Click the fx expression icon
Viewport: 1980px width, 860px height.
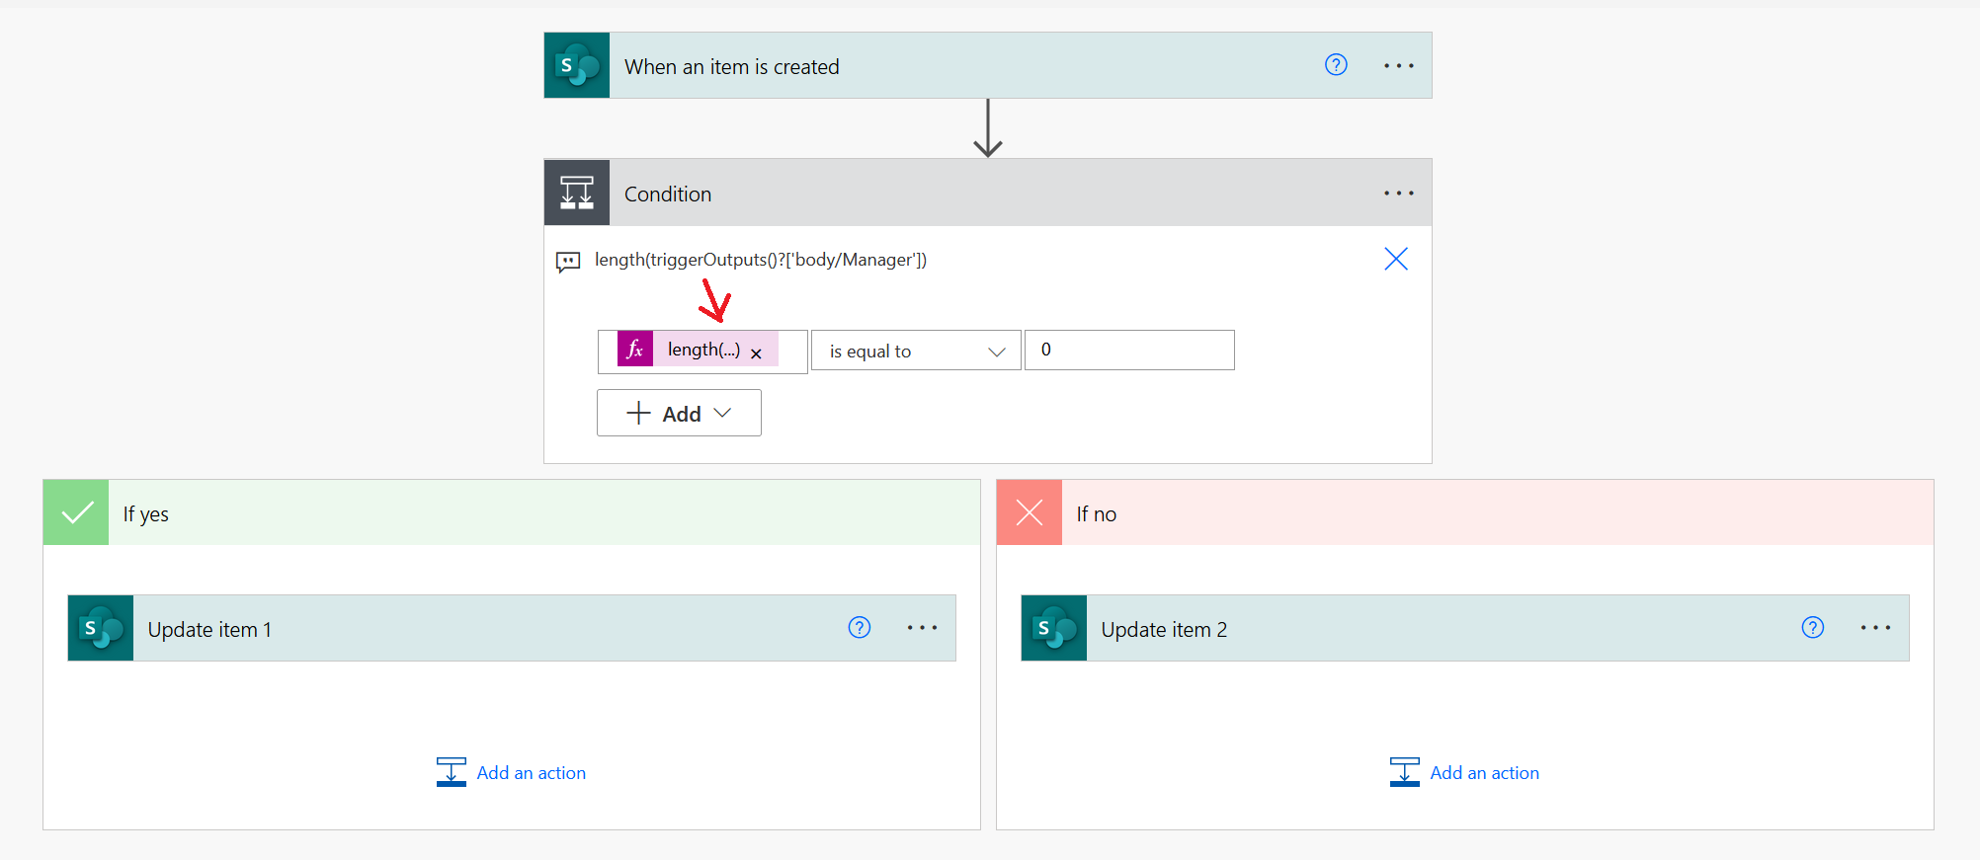tap(635, 350)
